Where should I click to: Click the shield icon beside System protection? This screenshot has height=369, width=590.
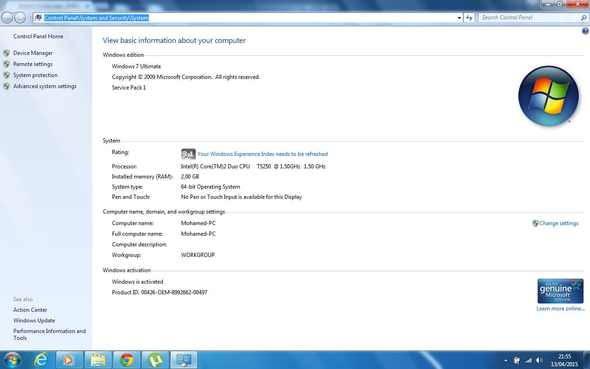[x=6, y=75]
